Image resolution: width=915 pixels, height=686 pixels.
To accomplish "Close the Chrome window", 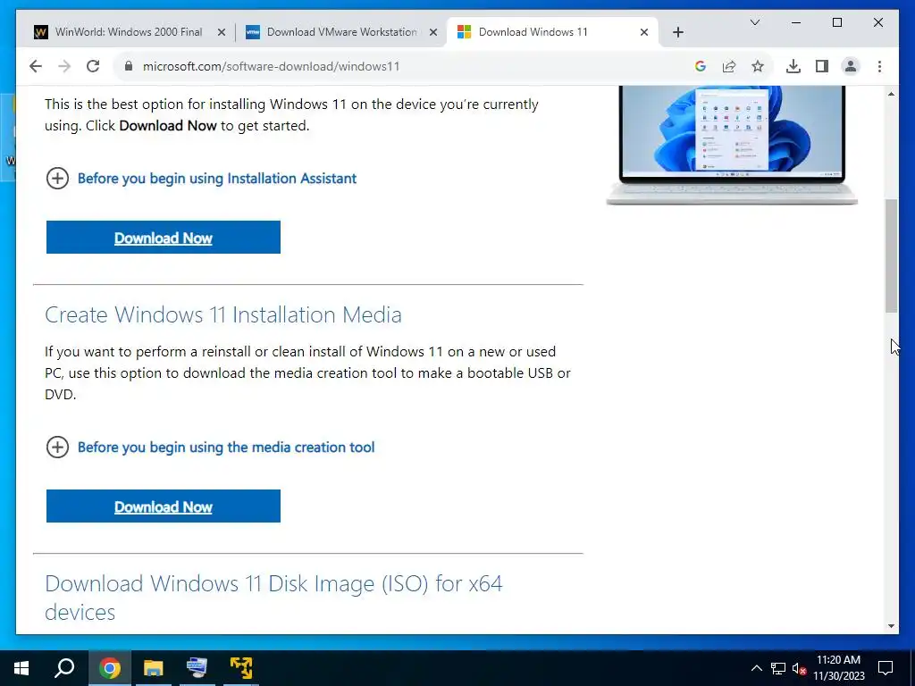I will pyautogui.click(x=877, y=22).
